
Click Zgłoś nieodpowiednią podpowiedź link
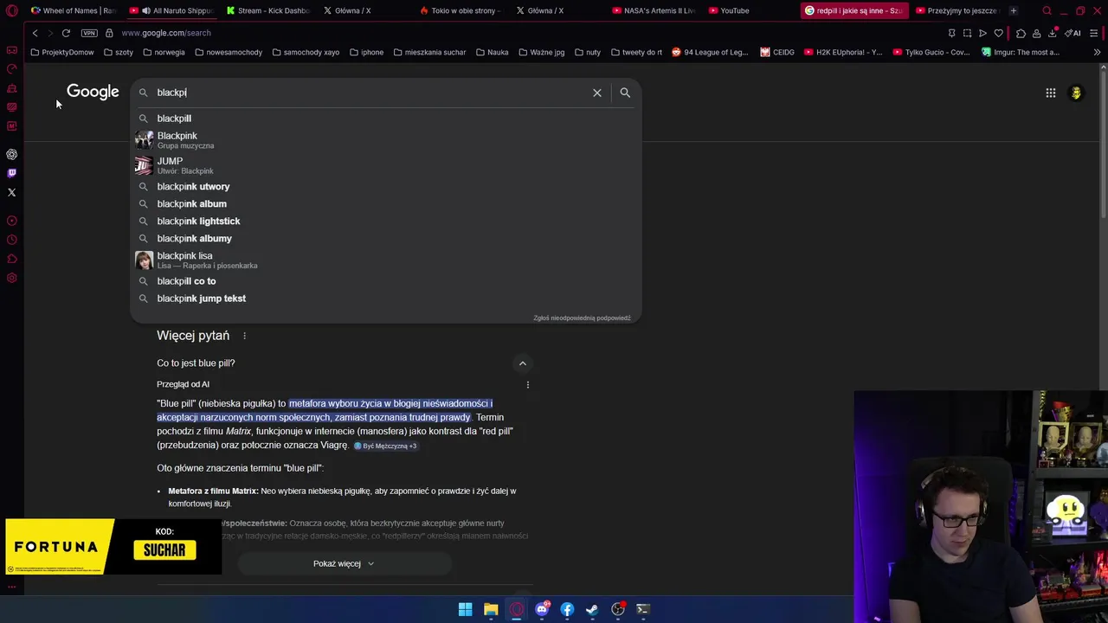tap(582, 318)
